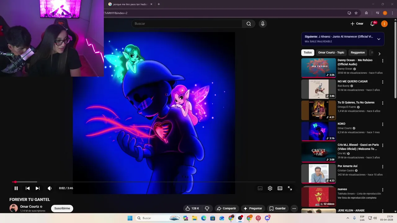Toggle theater mode view
397x223 pixels.
click(280, 188)
